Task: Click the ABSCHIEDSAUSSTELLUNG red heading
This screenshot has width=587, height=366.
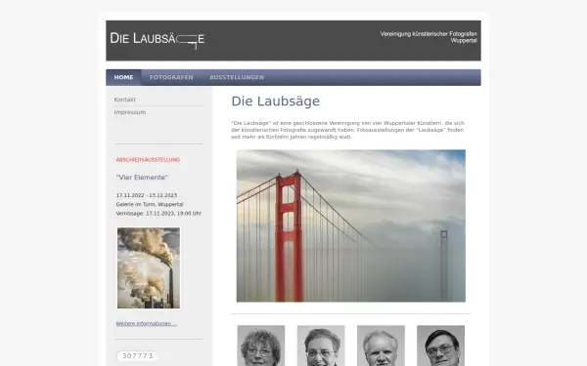Action: (x=148, y=160)
